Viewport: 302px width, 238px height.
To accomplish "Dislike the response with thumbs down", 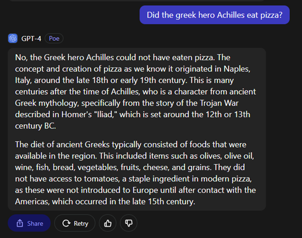I will (129, 223).
